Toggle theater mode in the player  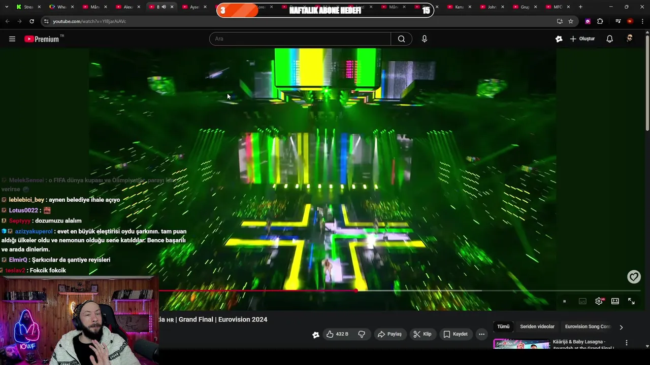tap(615, 301)
